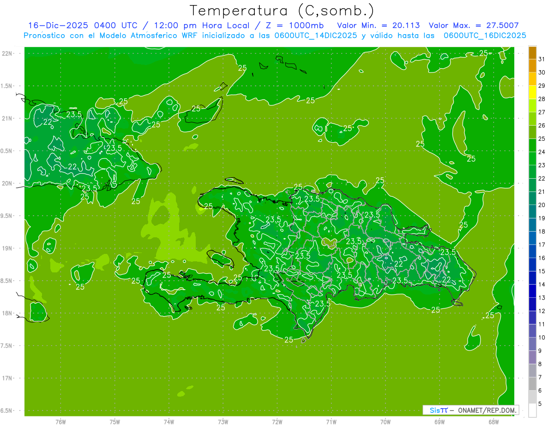This screenshot has height=428, width=554.
Task: Click the 19N latitude axis label
Action: coord(7,248)
